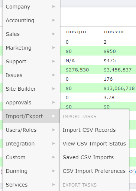Select the highlighted Import/Export menu item
Image resolution: width=136 pixels, height=191 pixels.
31,116
